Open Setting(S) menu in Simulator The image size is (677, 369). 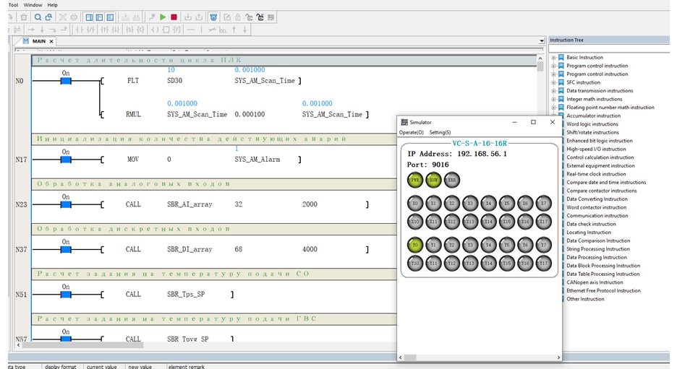(x=440, y=132)
